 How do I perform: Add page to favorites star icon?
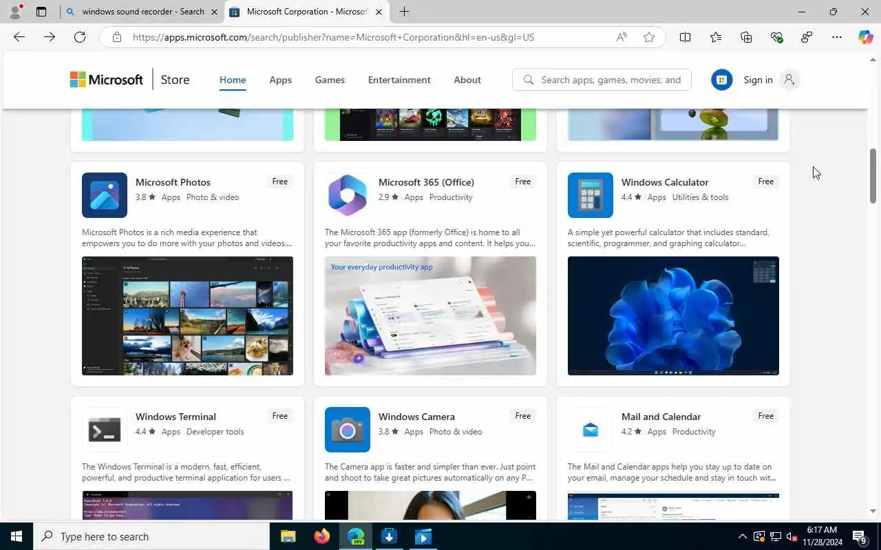tap(649, 37)
